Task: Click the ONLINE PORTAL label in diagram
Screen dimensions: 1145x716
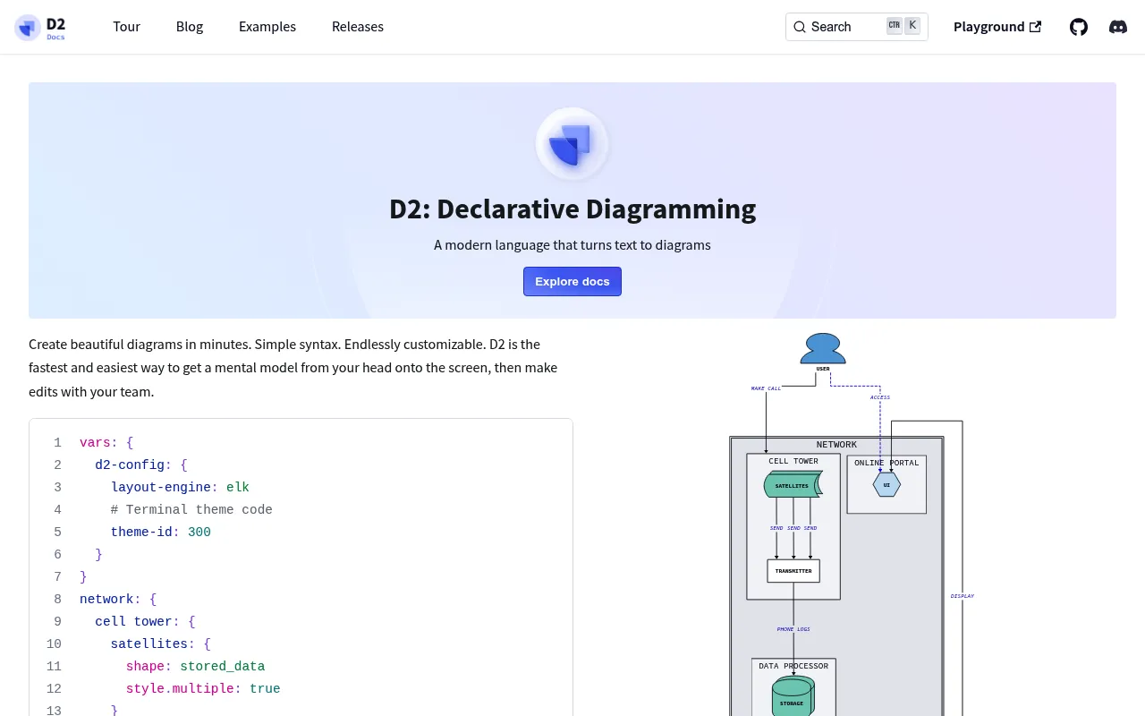Action: (x=886, y=463)
